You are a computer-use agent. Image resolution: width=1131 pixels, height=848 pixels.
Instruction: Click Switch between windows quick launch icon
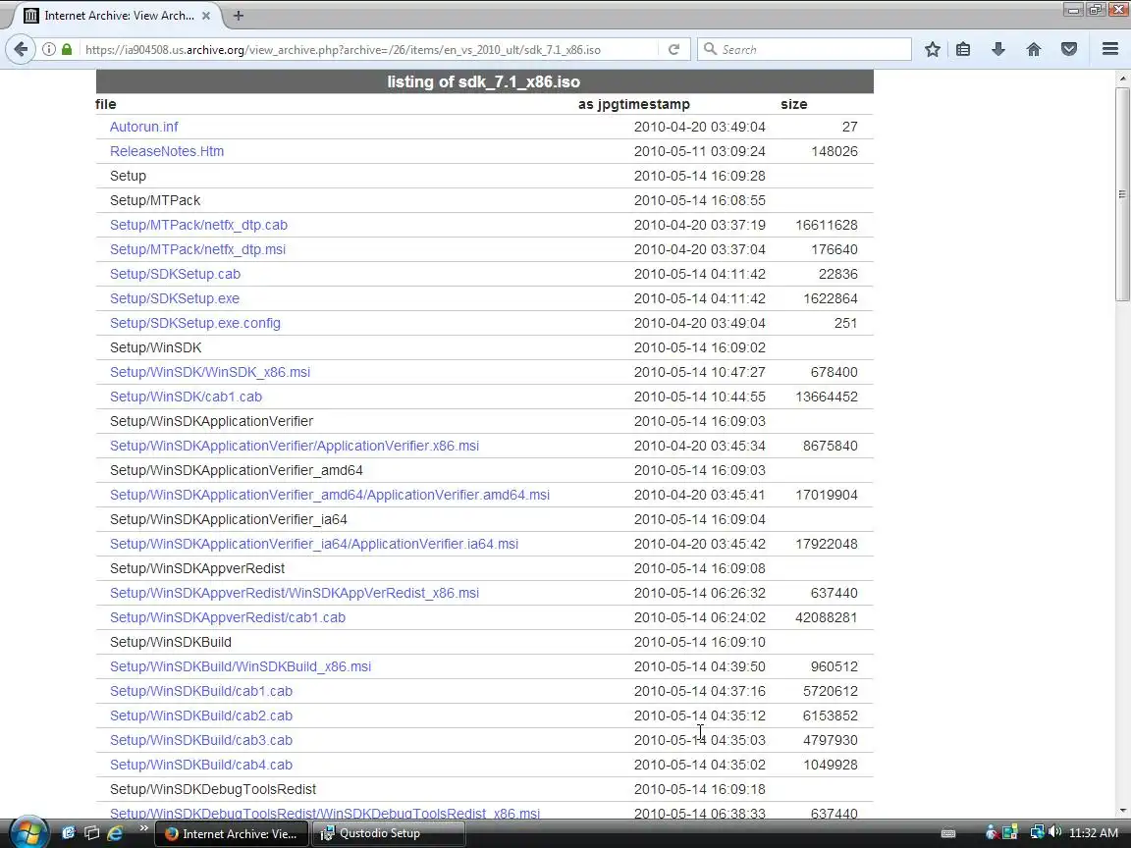coord(91,833)
